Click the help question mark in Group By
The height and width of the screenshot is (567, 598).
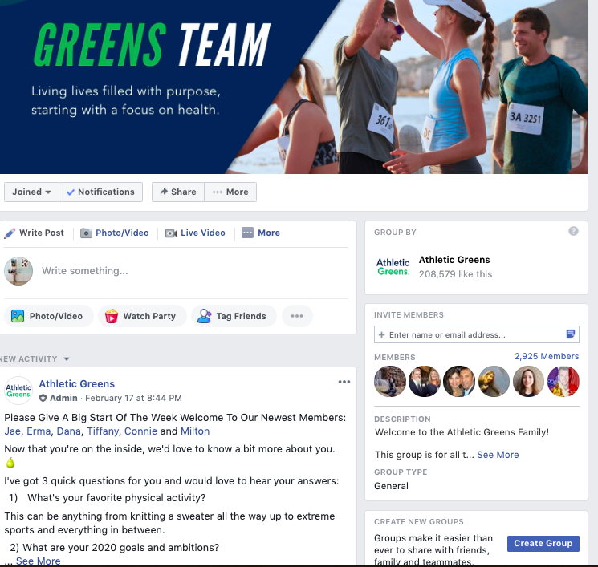573,231
